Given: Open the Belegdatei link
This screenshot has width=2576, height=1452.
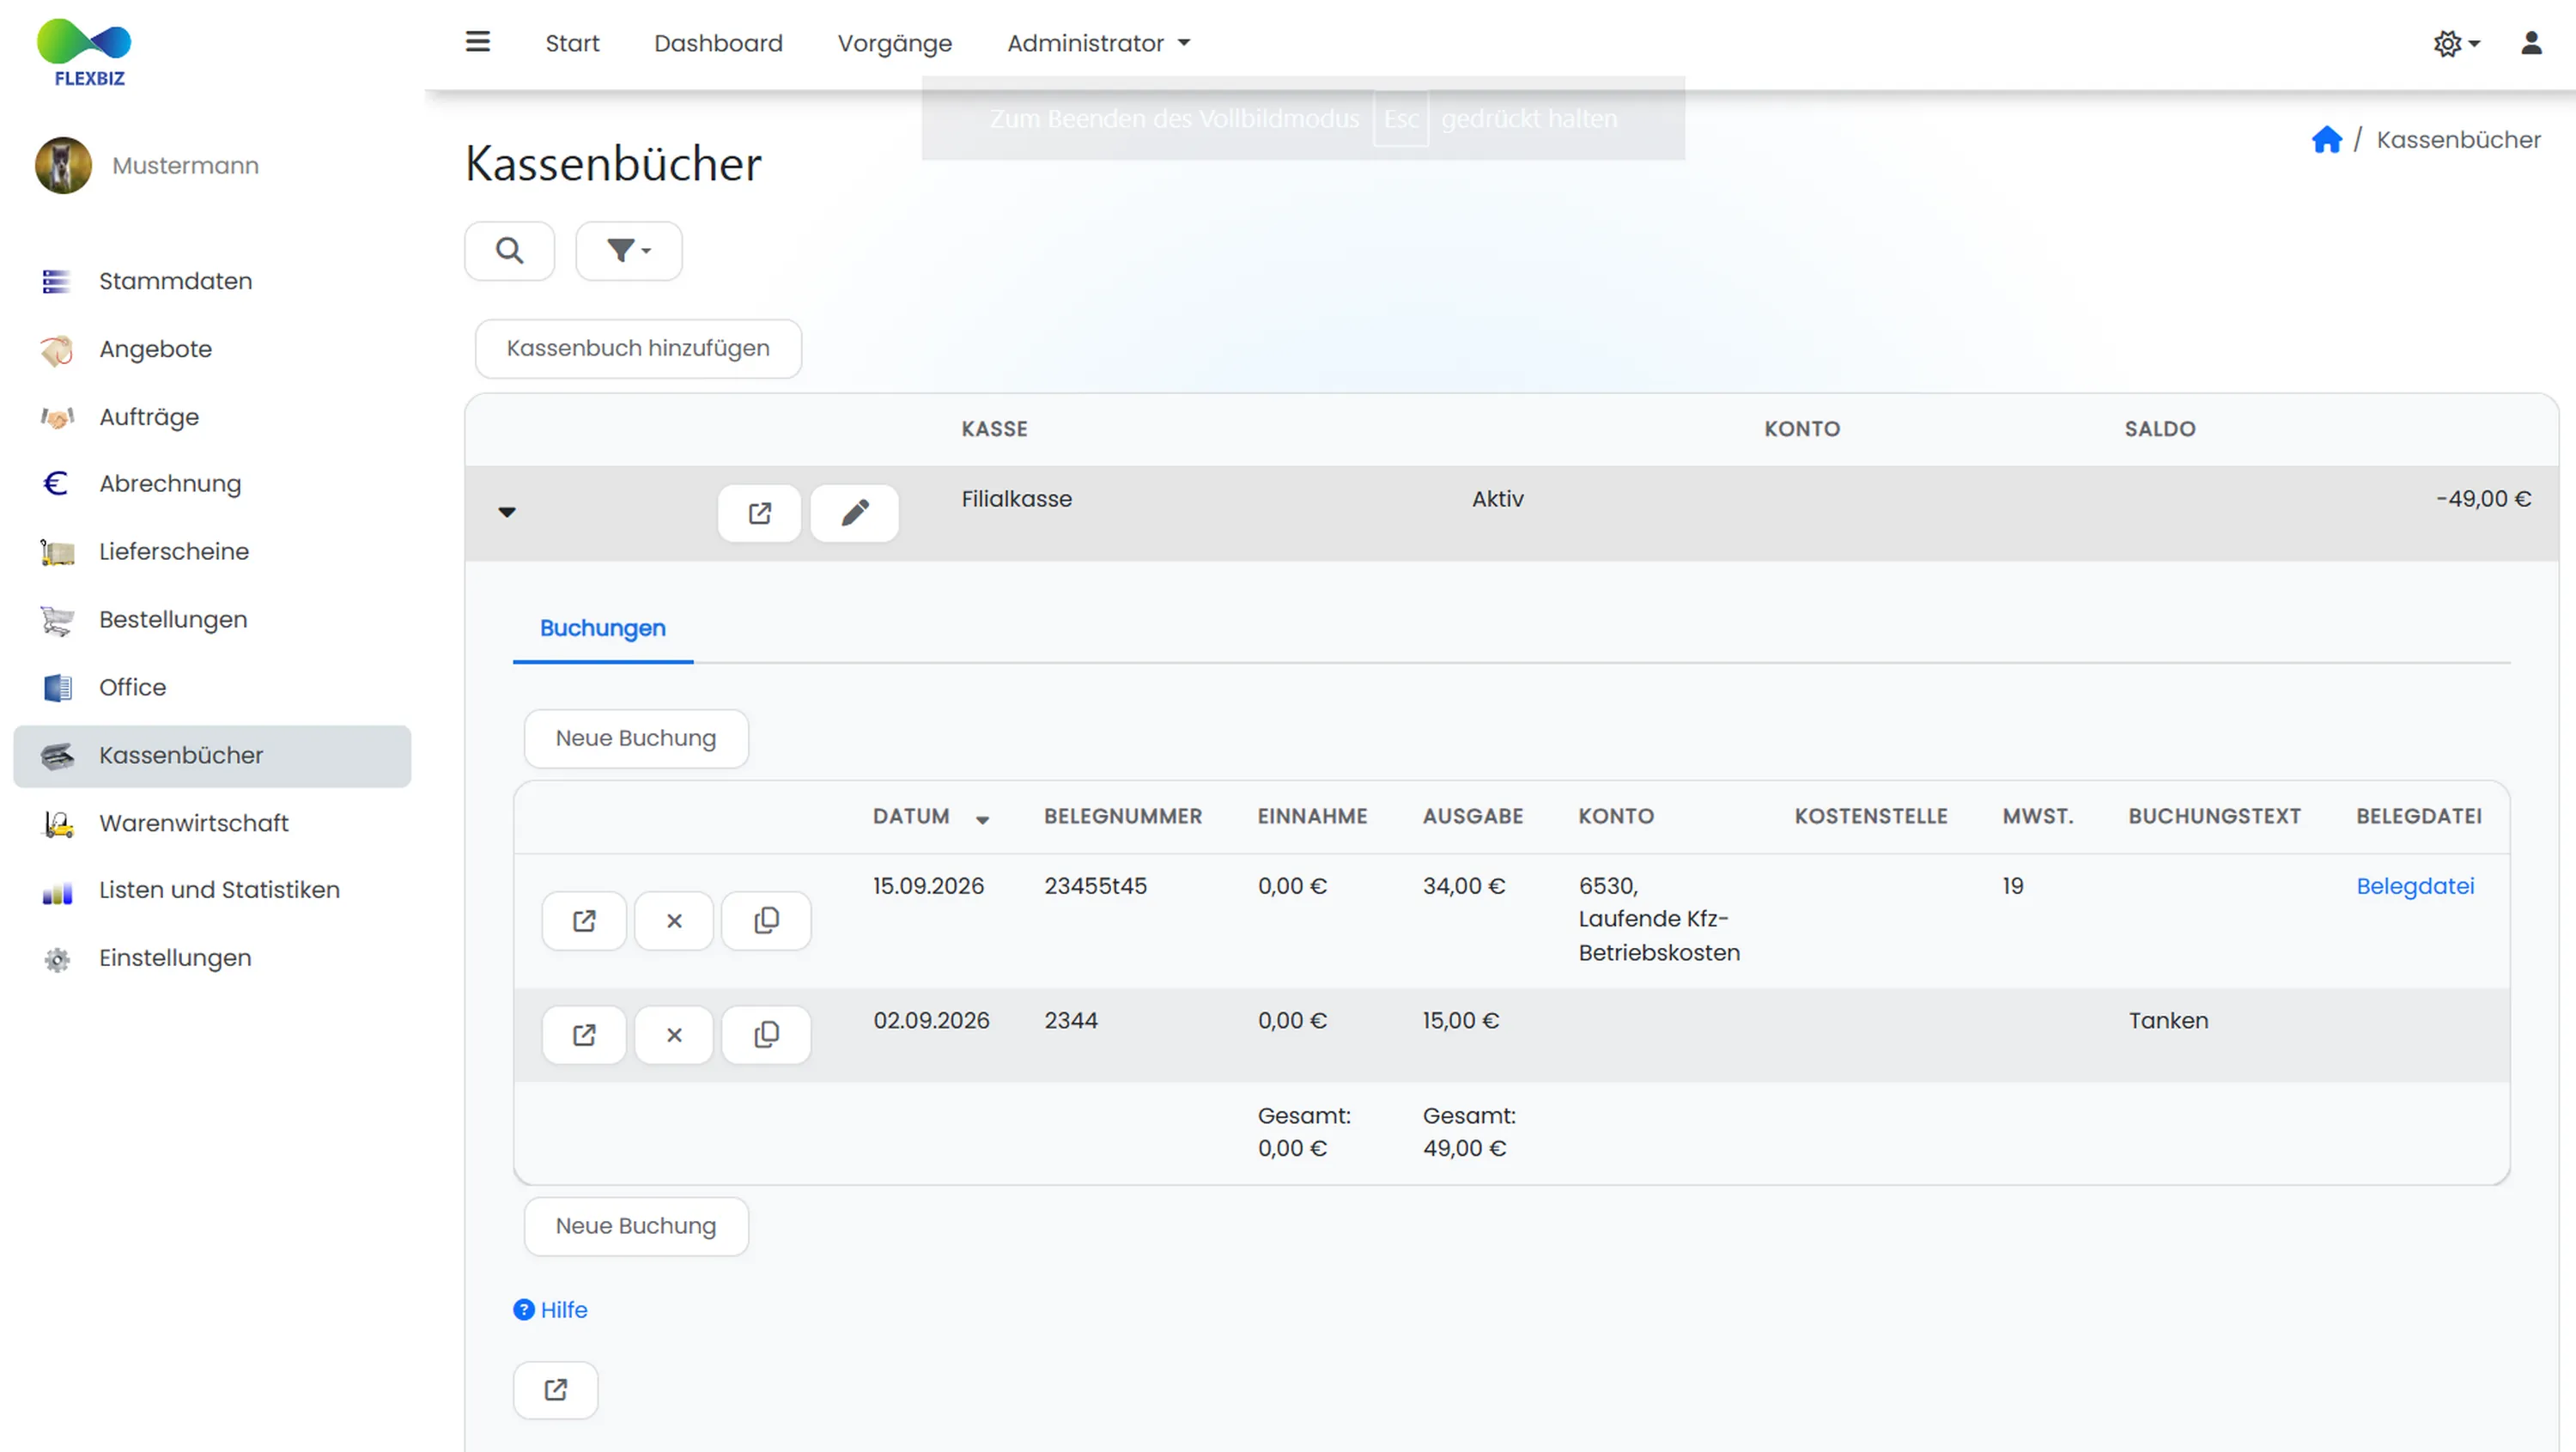Looking at the screenshot, I should tap(2415, 886).
